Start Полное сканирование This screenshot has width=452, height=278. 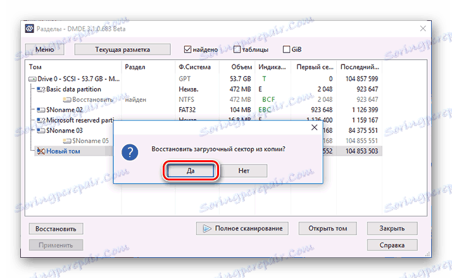(242, 229)
